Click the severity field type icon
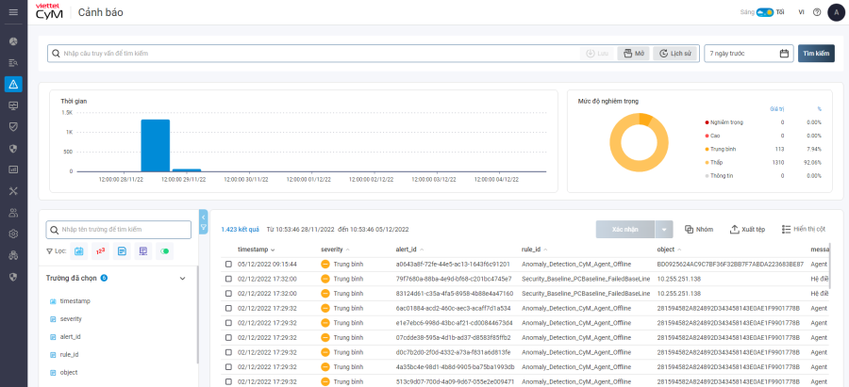 pos(53,319)
